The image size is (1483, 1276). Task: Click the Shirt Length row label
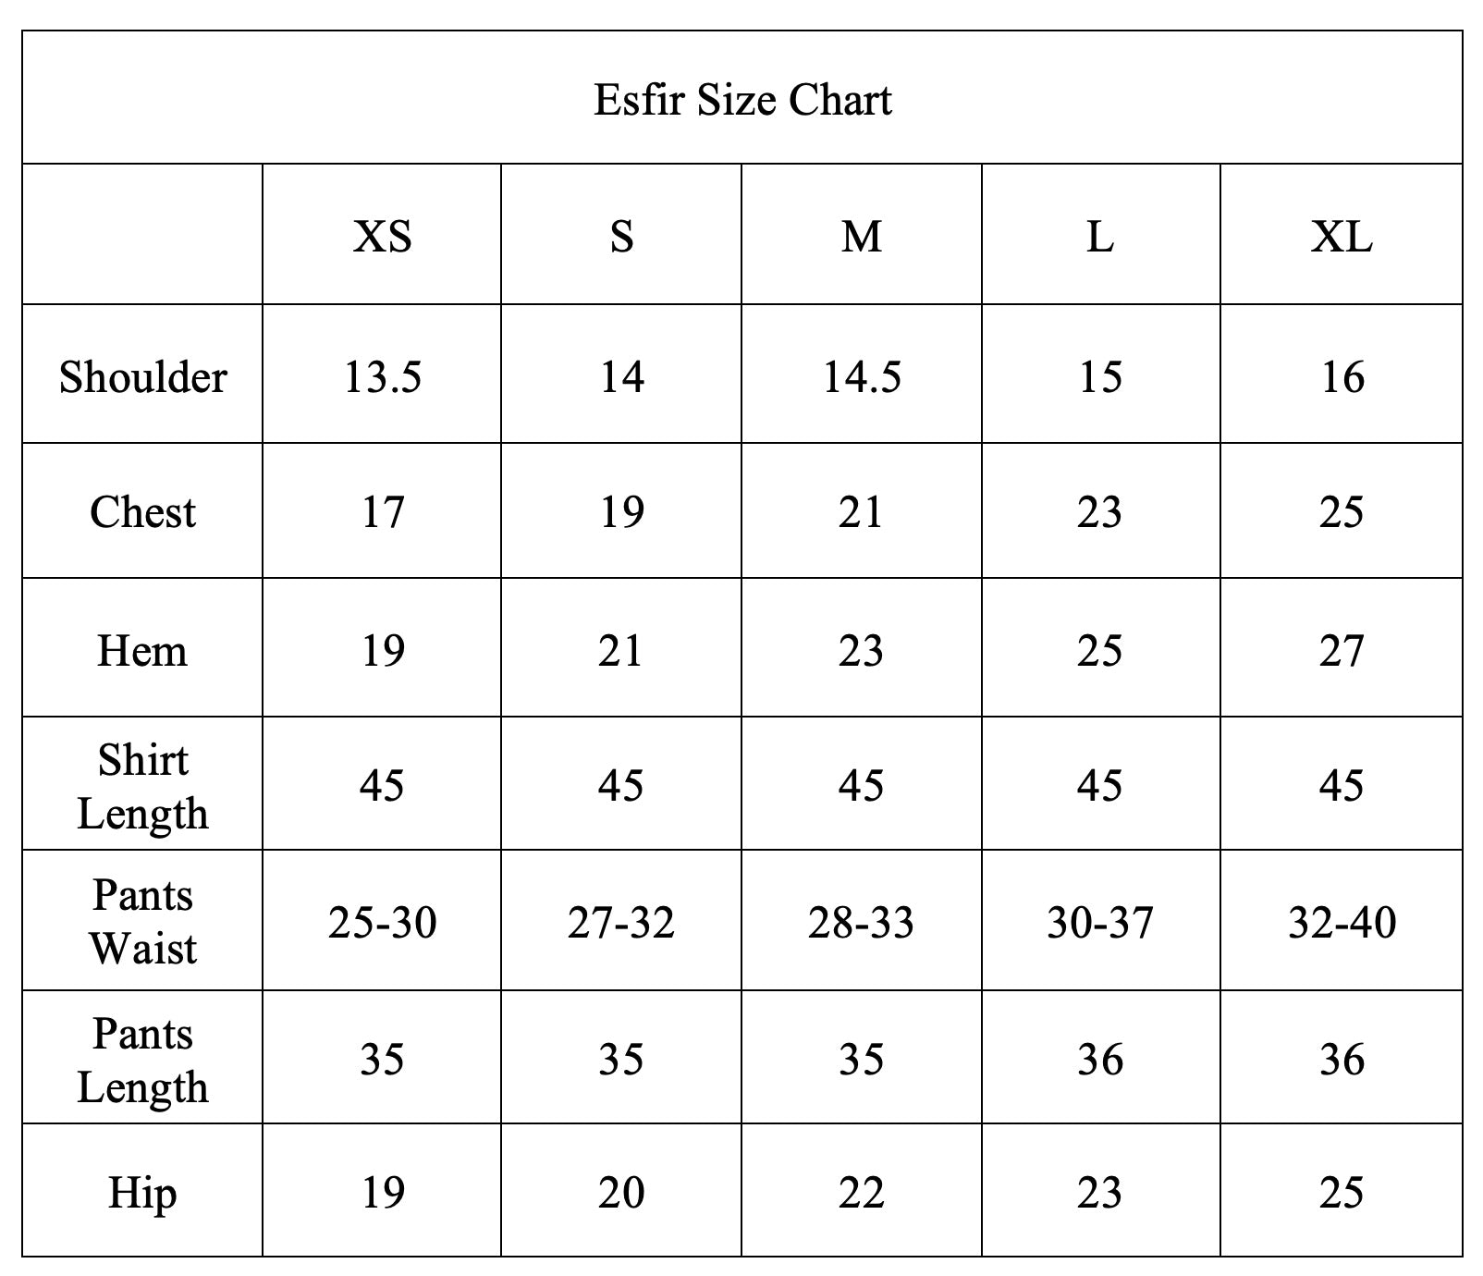[x=142, y=786]
